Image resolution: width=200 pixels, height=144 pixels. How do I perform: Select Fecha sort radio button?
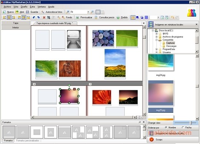(183, 127)
